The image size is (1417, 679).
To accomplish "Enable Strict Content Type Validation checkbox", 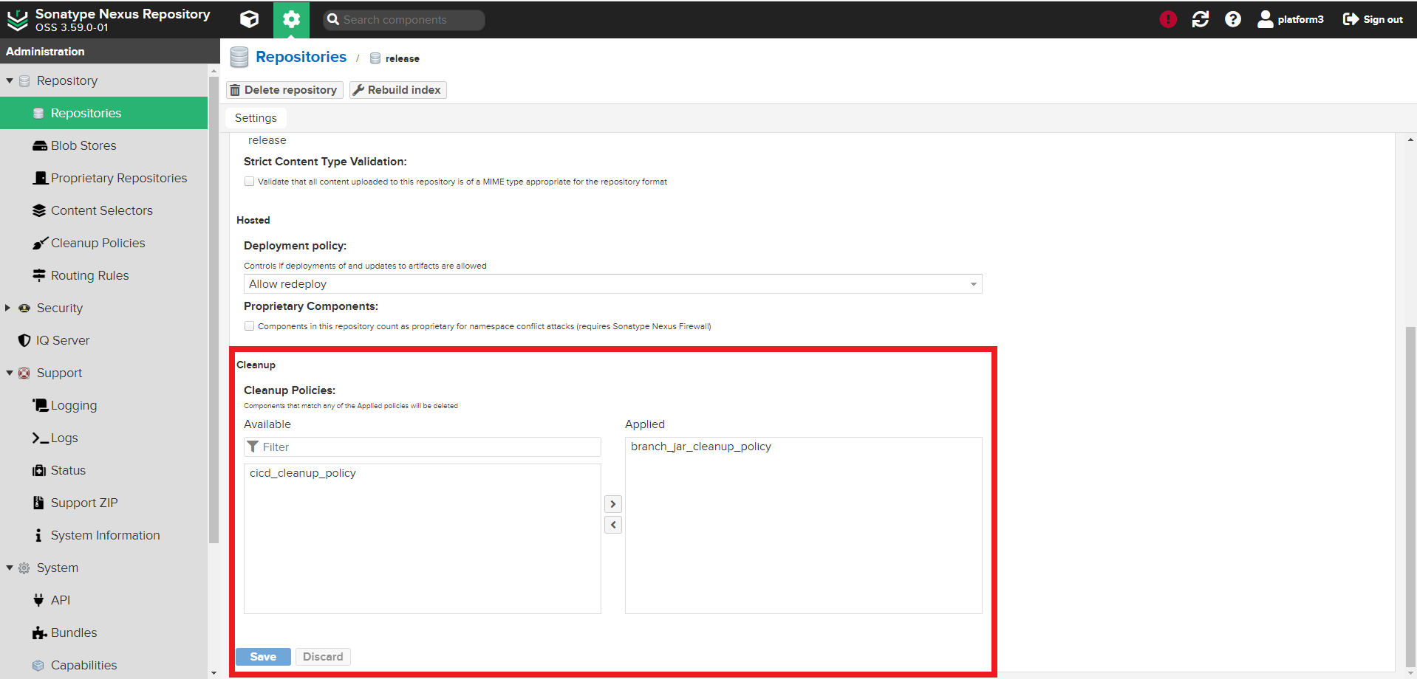I will [249, 182].
